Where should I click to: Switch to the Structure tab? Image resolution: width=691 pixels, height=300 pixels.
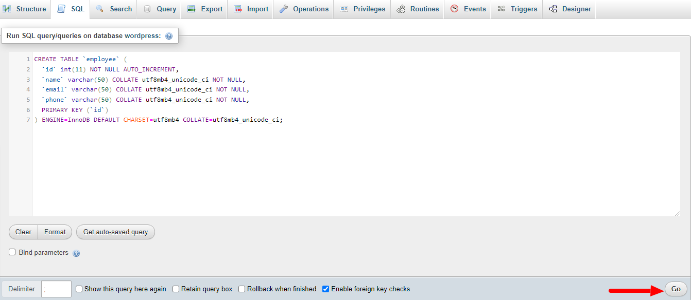25,9
